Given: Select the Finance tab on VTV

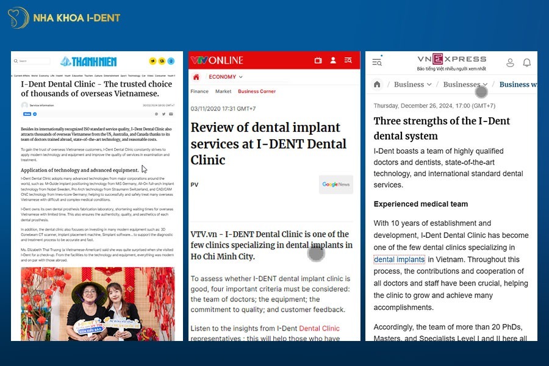Looking at the screenshot, I should click(199, 91).
